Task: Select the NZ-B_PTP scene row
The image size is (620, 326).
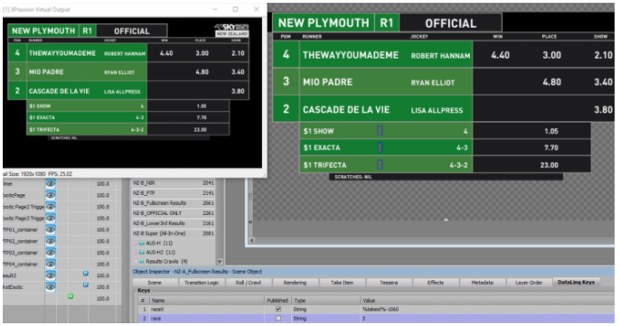Action: [174, 193]
